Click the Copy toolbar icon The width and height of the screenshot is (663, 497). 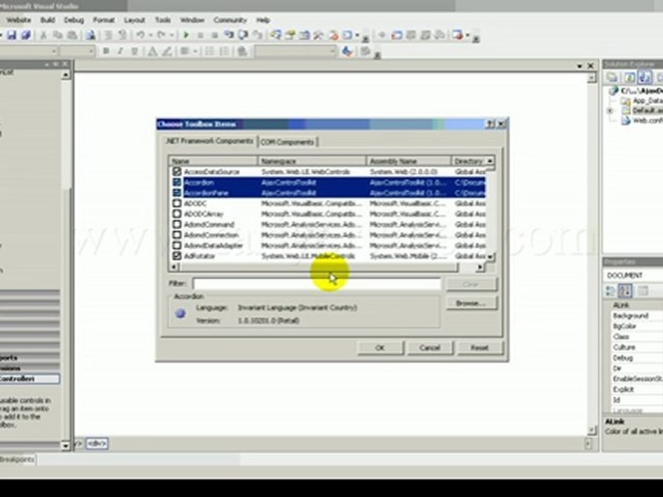(x=57, y=35)
